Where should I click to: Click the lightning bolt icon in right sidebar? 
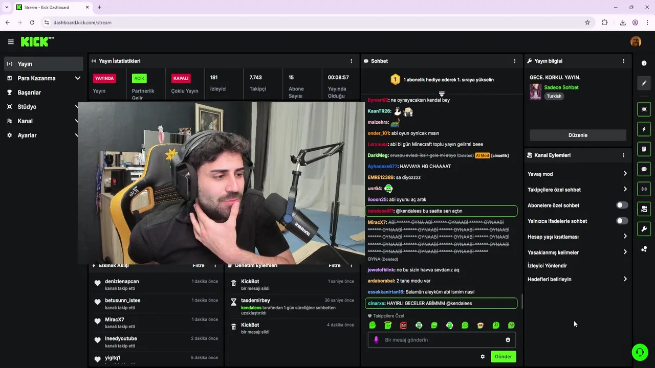[644, 129]
